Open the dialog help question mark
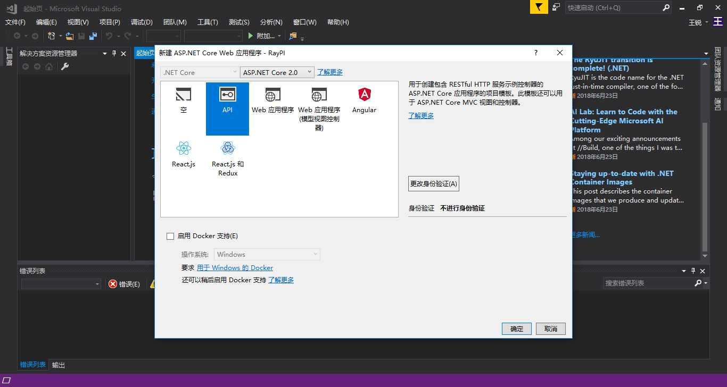The height and width of the screenshot is (387, 727). (x=536, y=53)
